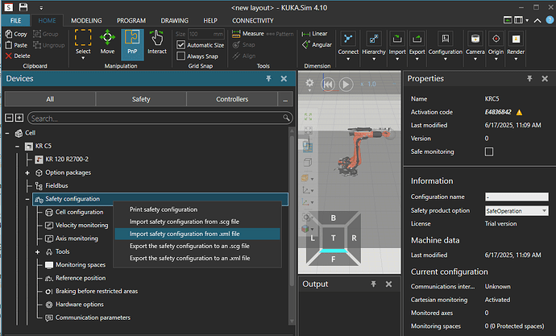This screenshot has height=336, width=556.
Task: Filter devices by All
Action: pyautogui.click(x=50, y=99)
